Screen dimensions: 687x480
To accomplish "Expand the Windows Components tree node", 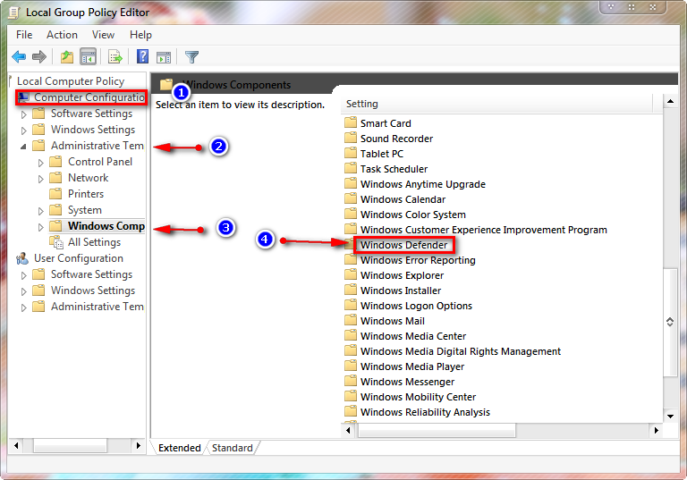I will [41, 227].
